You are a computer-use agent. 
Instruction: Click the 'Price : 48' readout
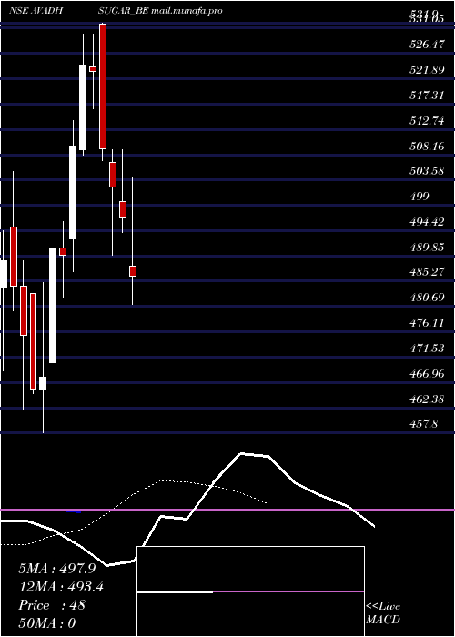pyautogui.click(x=52, y=605)
